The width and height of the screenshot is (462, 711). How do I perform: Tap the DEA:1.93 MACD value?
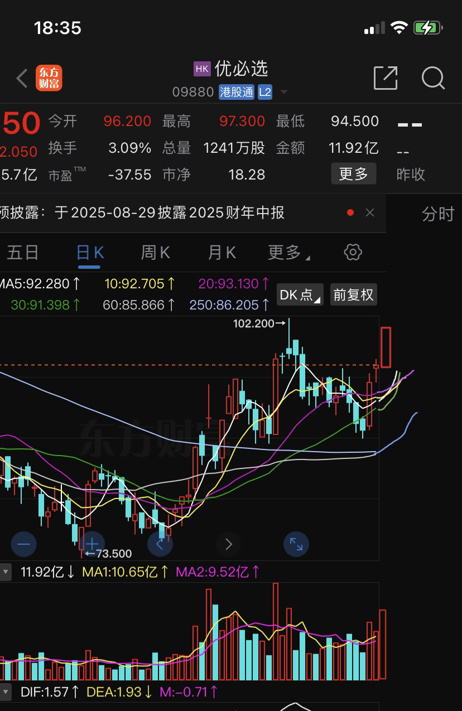coord(120,693)
